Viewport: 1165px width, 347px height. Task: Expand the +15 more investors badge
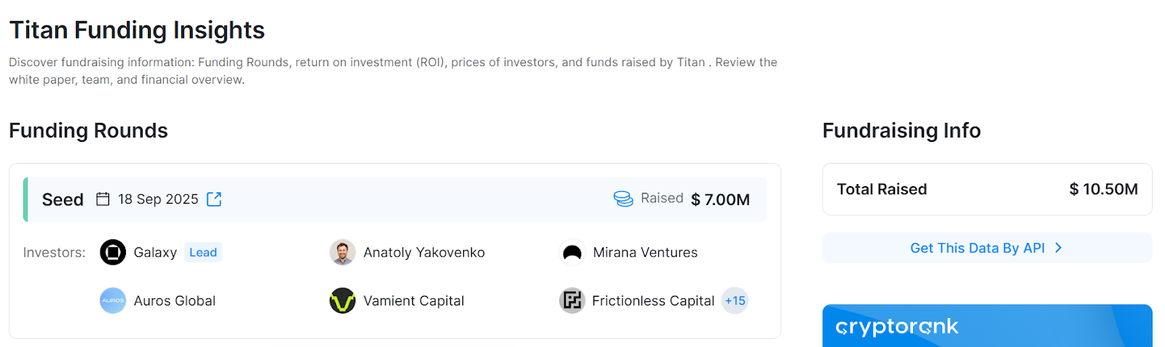[735, 300]
